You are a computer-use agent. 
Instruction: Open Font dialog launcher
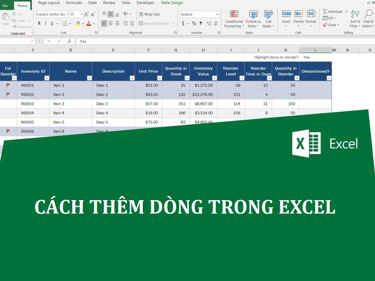(96, 32)
